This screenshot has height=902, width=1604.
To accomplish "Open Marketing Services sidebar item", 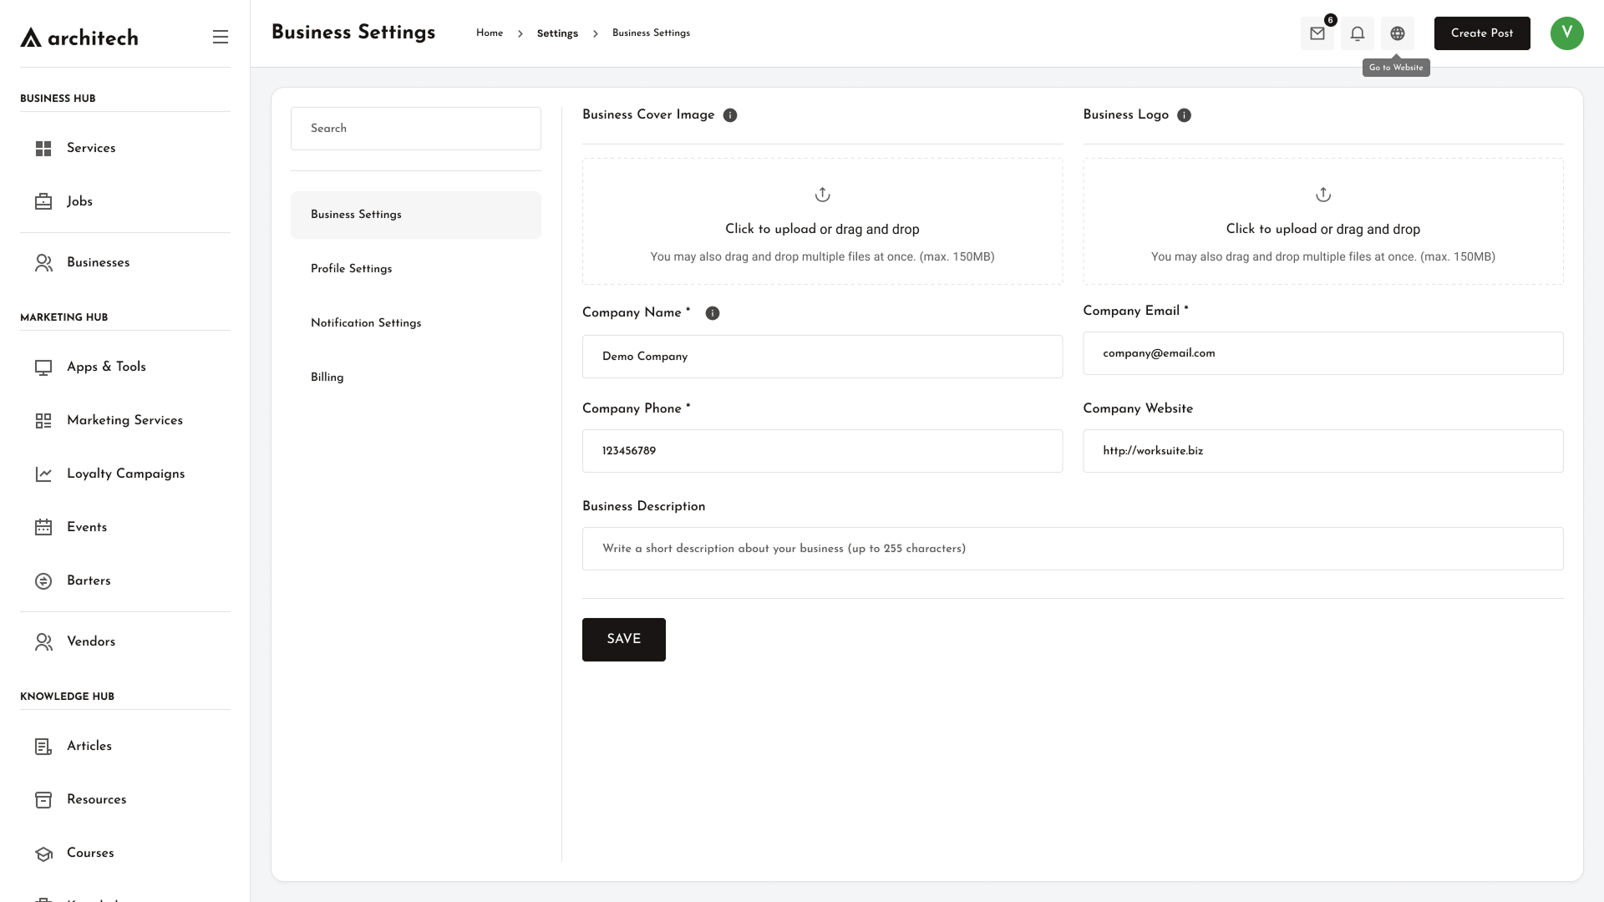I will (124, 420).
